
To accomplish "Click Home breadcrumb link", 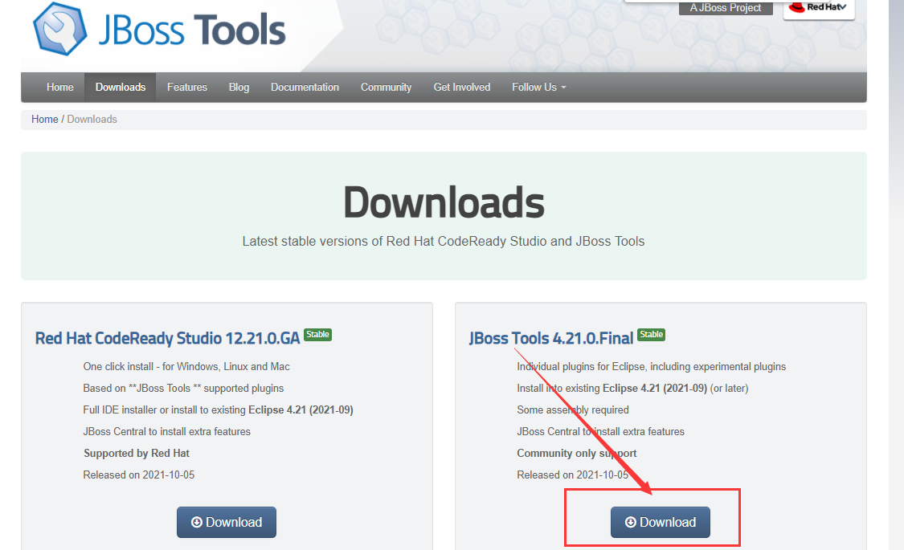I will tap(44, 119).
